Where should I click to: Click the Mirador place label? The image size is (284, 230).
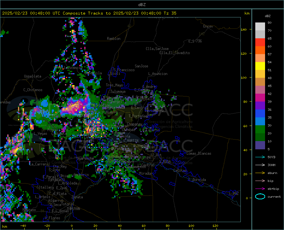coord(145,173)
